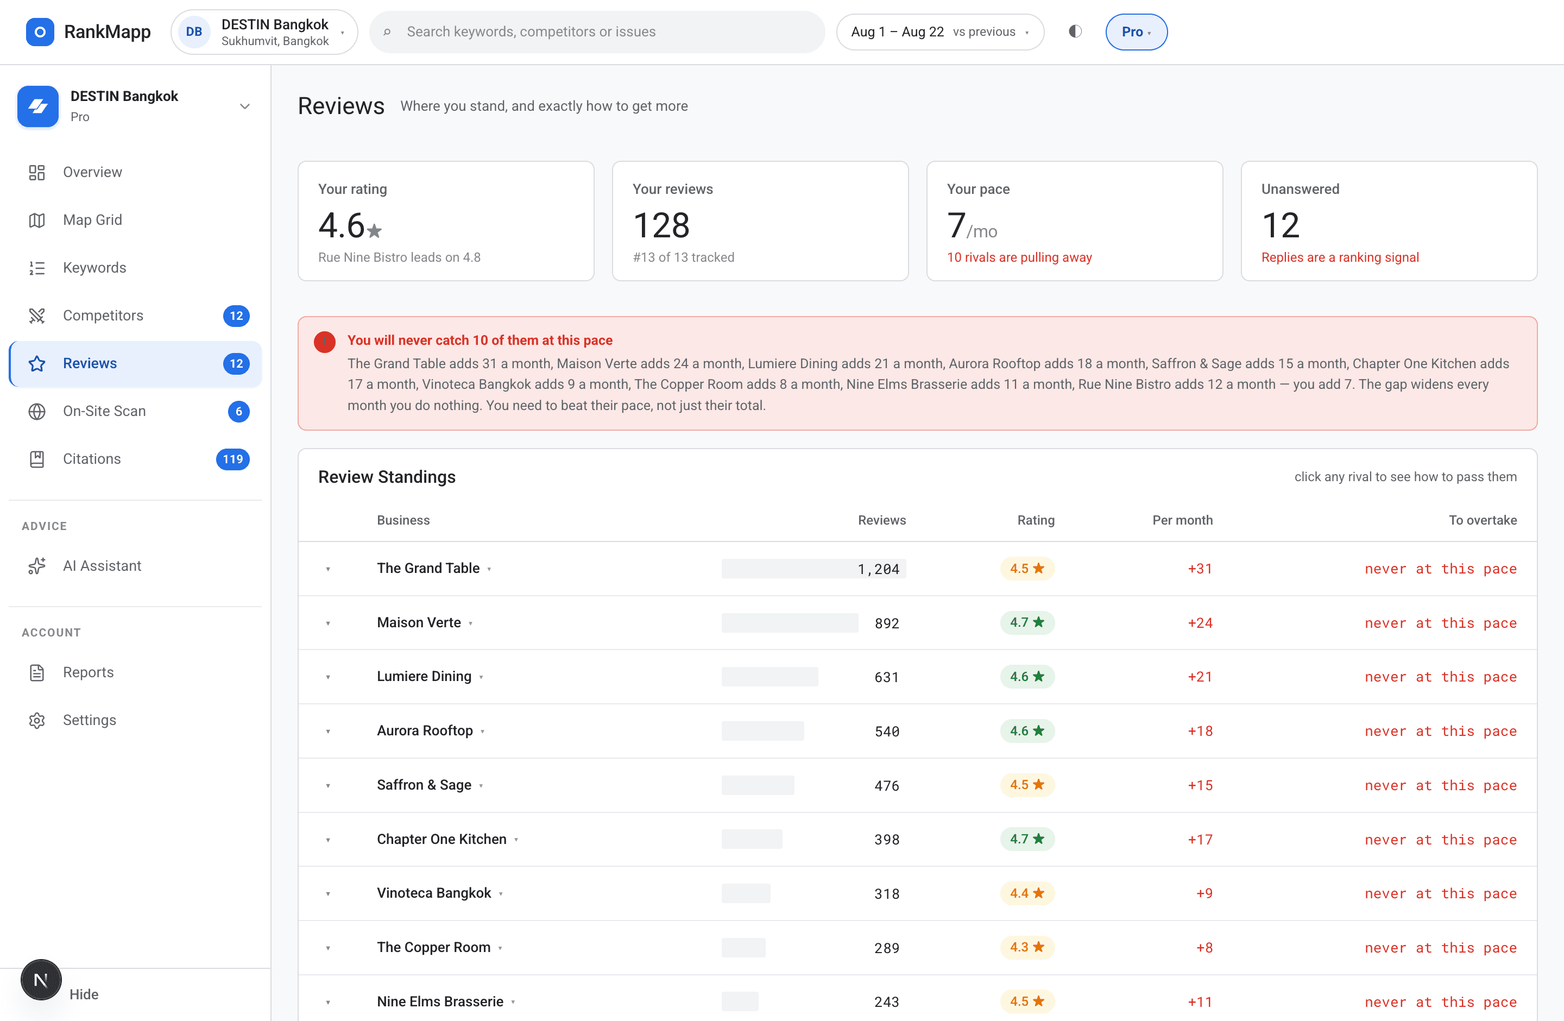Click the Your pace card
Screen dimensions: 1564x1021
click(1074, 220)
